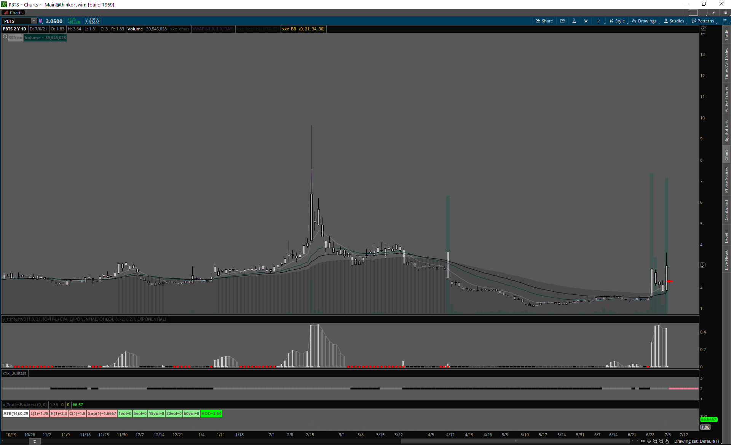The image size is (731, 445).
Task: Open the Studies menu
Action: click(674, 21)
